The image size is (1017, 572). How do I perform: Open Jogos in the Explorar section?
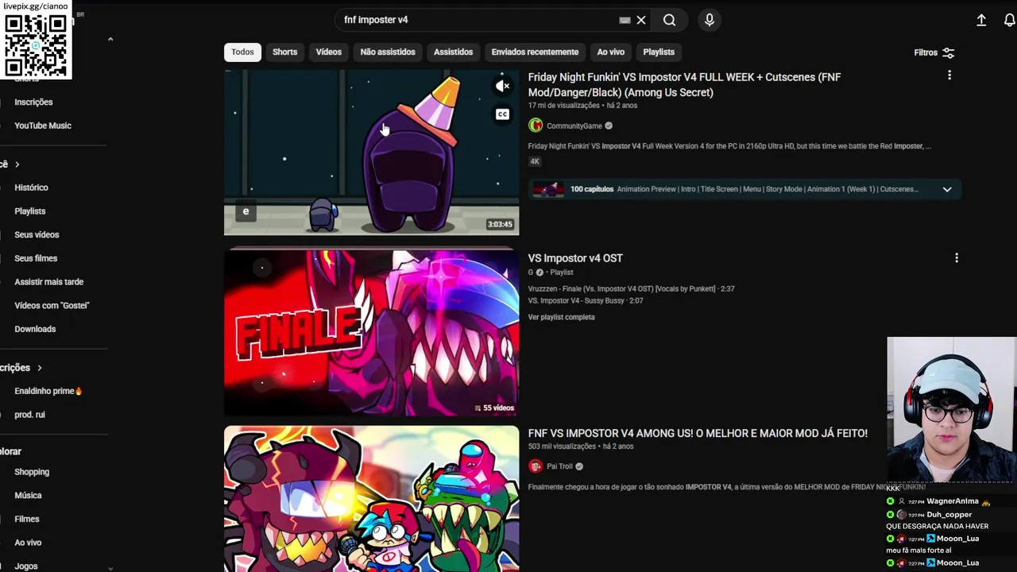(x=25, y=566)
